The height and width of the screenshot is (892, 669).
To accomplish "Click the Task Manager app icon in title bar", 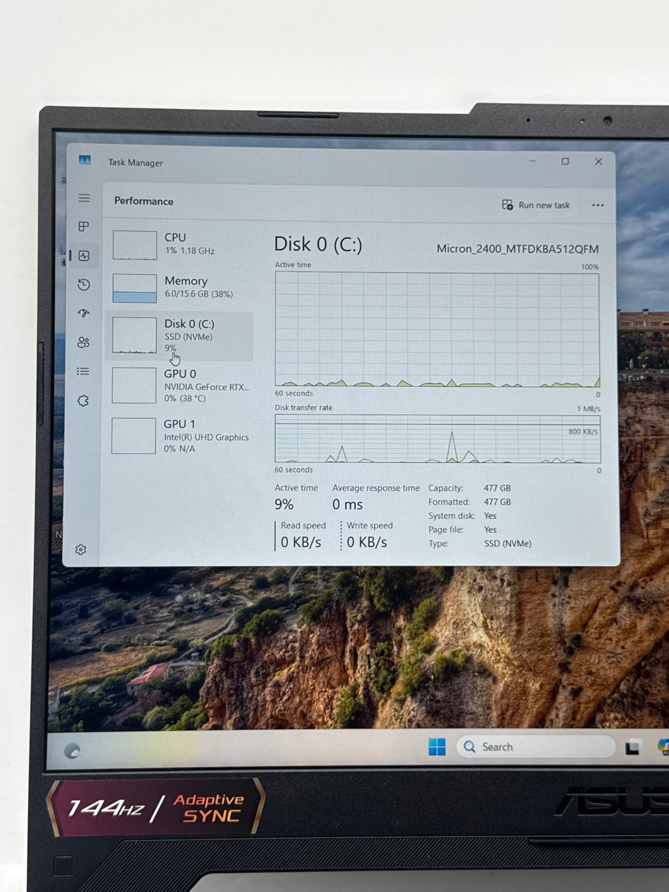I will 85,160.
